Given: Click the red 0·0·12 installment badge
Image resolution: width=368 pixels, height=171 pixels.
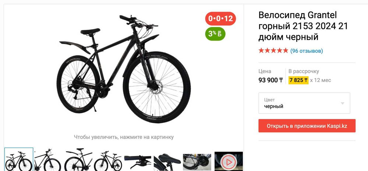Looking at the screenshot, I should (x=220, y=18).
